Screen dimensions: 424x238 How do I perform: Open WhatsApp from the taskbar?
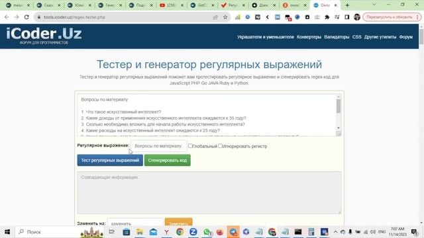pyautogui.click(x=207, y=232)
